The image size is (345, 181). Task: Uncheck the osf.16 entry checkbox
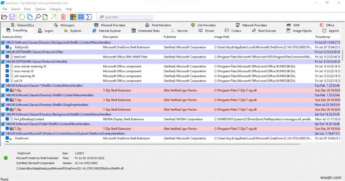[x=7, y=81]
